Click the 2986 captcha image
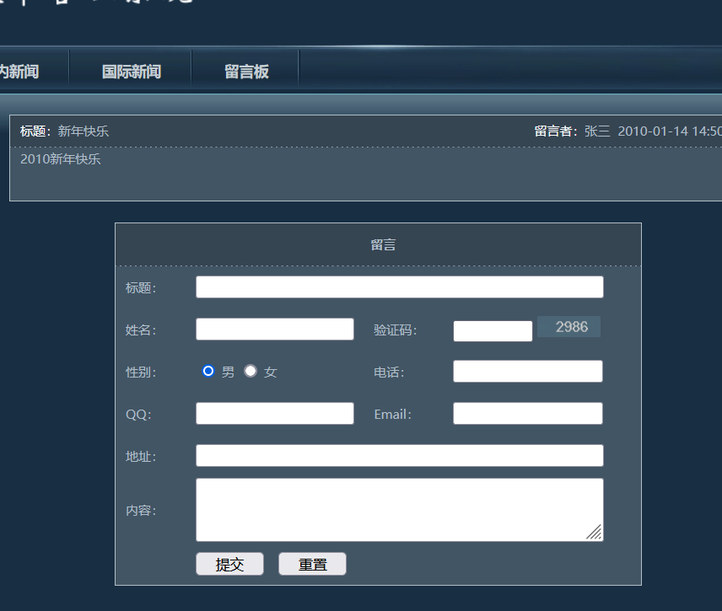 pos(569,327)
